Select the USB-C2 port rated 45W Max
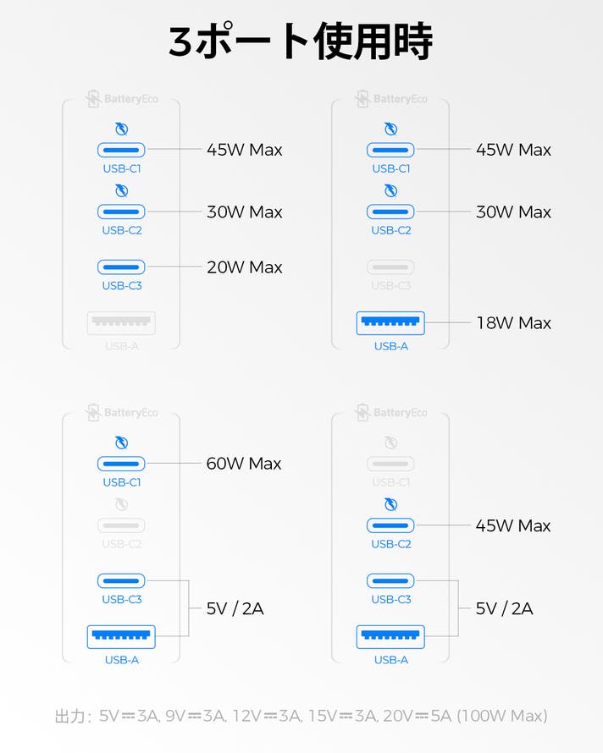Viewport: 603px width, 753px height. pyautogui.click(x=390, y=525)
